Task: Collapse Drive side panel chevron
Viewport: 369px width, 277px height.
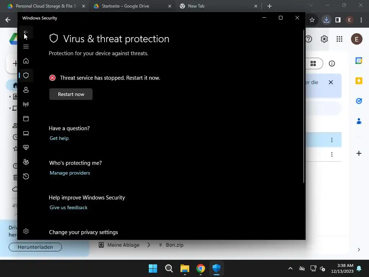Action: point(359,250)
